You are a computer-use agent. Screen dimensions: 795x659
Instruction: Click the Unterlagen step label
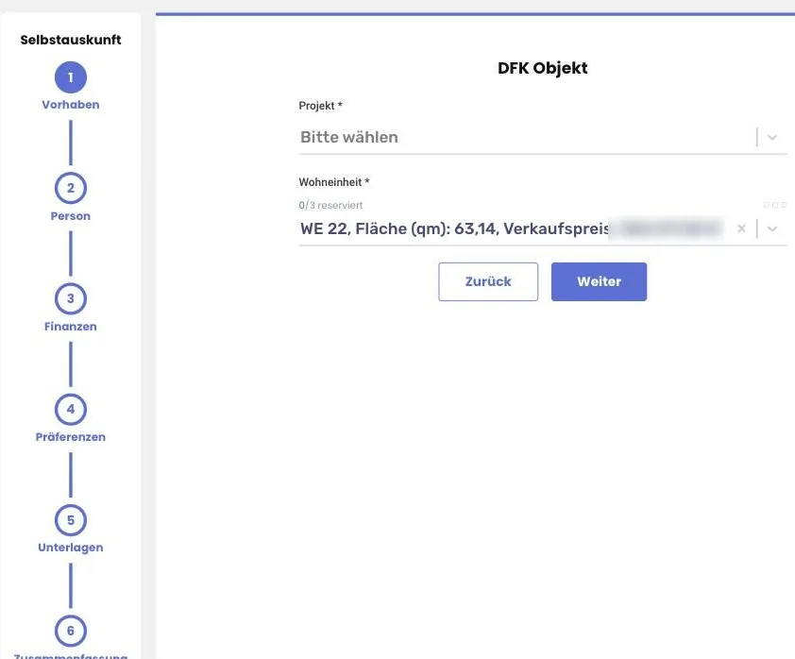pos(71,548)
